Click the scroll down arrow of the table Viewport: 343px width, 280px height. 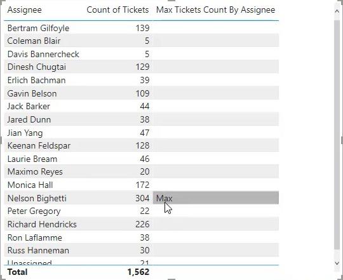[337, 263]
